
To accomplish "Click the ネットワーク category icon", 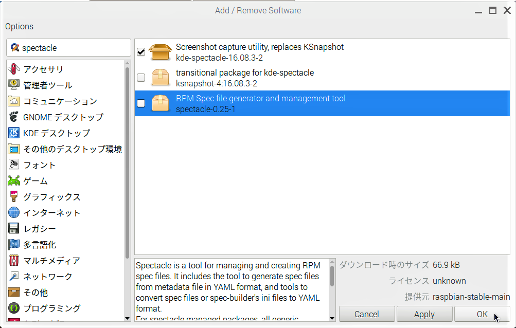I will pos(14,277).
